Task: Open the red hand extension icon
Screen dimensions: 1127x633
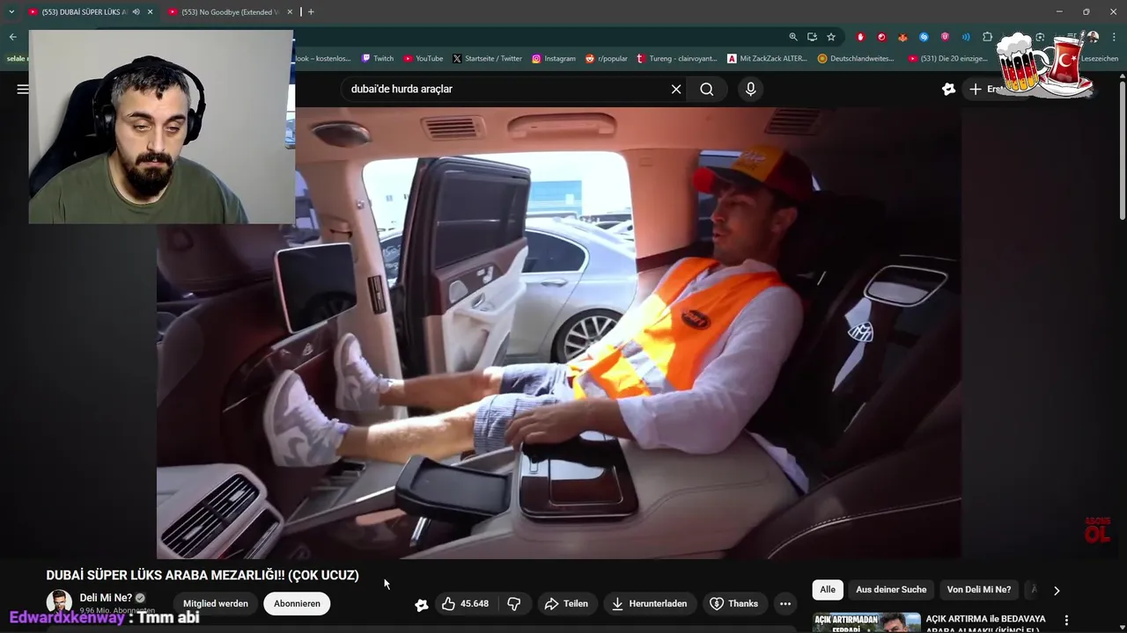Action: click(860, 37)
